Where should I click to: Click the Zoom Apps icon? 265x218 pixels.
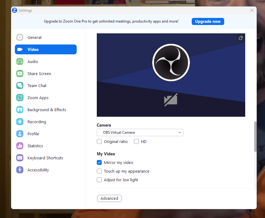click(20, 98)
